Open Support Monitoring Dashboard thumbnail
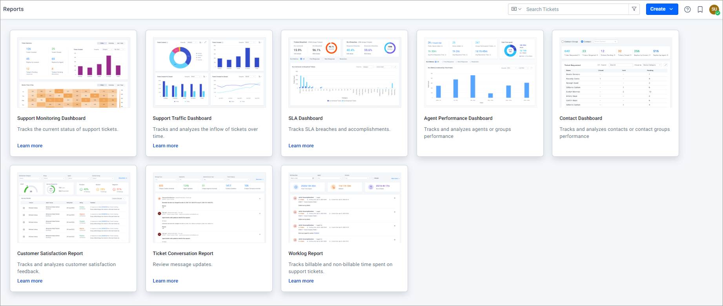The height and width of the screenshot is (306, 723). click(73, 72)
